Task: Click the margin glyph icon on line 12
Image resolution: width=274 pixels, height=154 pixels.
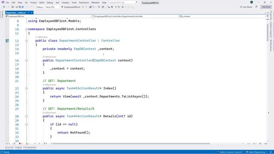Action: click(7, 41)
